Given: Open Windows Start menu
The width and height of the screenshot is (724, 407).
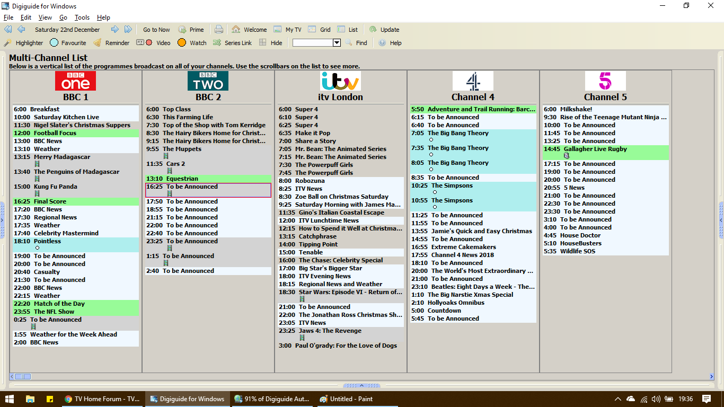Looking at the screenshot, I should coord(10,399).
